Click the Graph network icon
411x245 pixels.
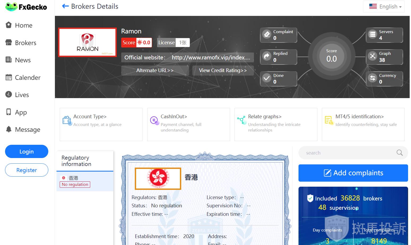[x=373, y=56]
